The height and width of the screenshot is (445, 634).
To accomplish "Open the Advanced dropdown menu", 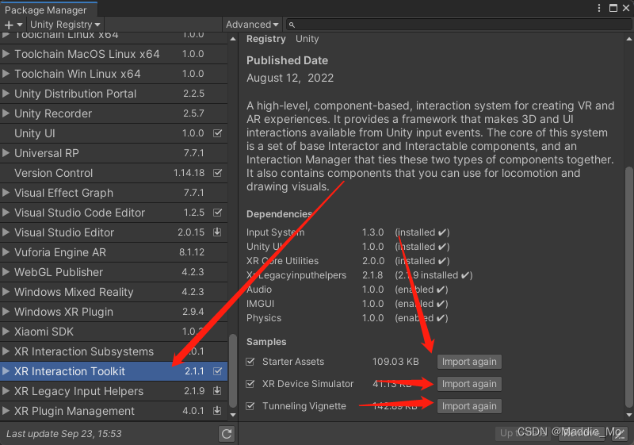I will pos(252,25).
